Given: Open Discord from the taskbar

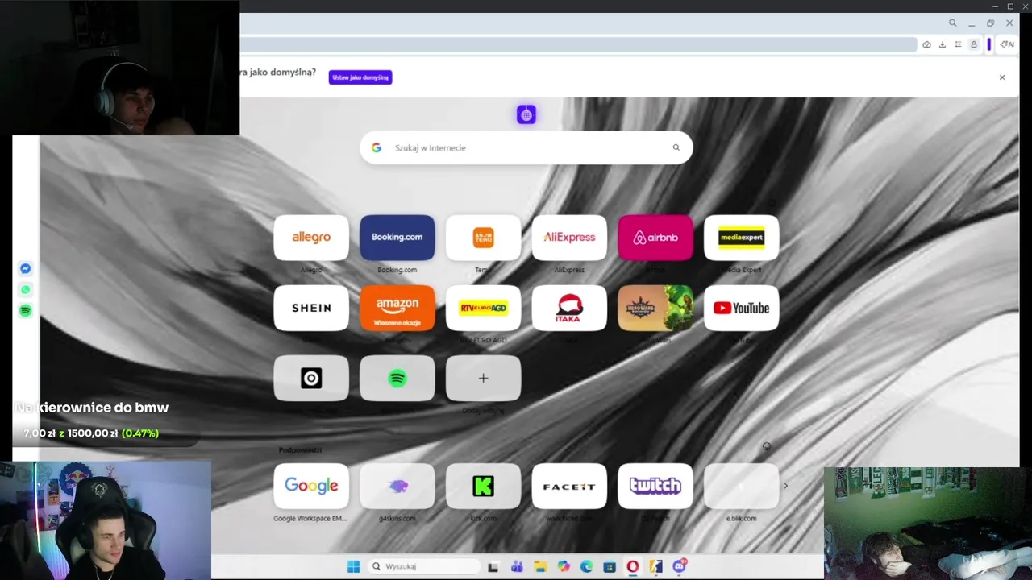Looking at the screenshot, I should [680, 567].
